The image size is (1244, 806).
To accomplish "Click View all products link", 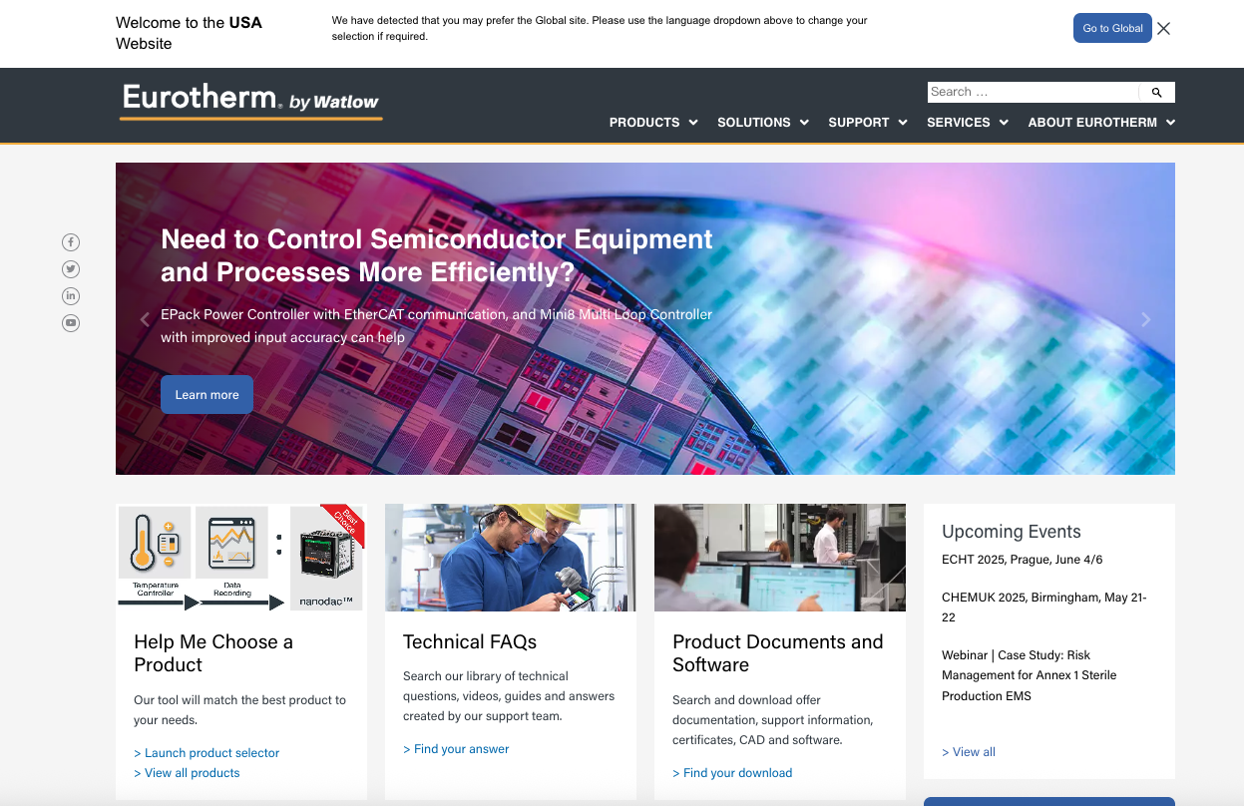I will point(187,773).
